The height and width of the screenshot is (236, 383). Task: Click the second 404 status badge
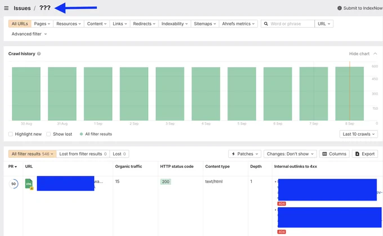(282, 231)
